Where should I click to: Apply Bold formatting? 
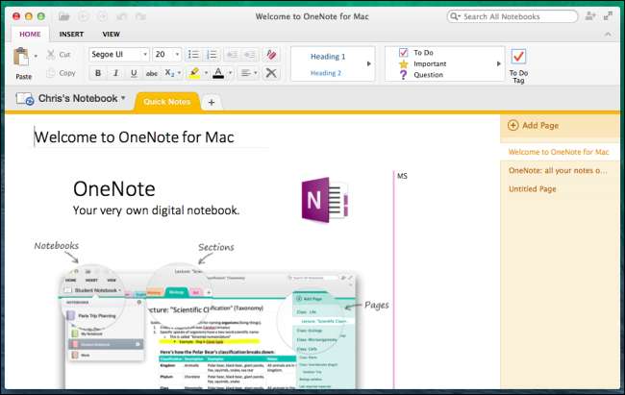pos(97,73)
